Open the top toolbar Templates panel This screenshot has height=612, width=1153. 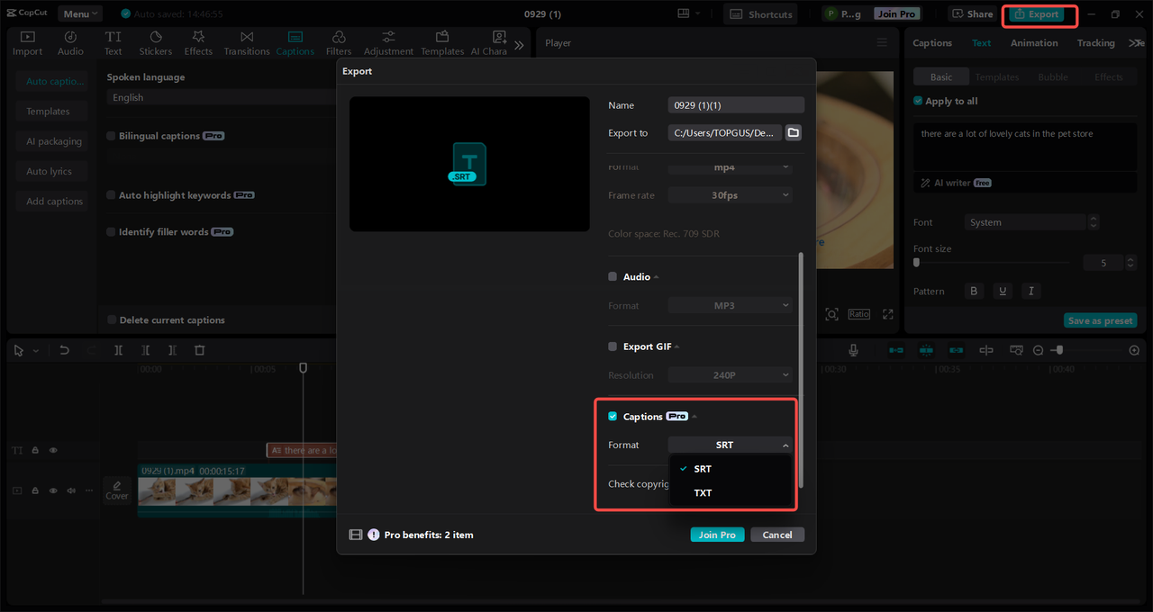442,43
